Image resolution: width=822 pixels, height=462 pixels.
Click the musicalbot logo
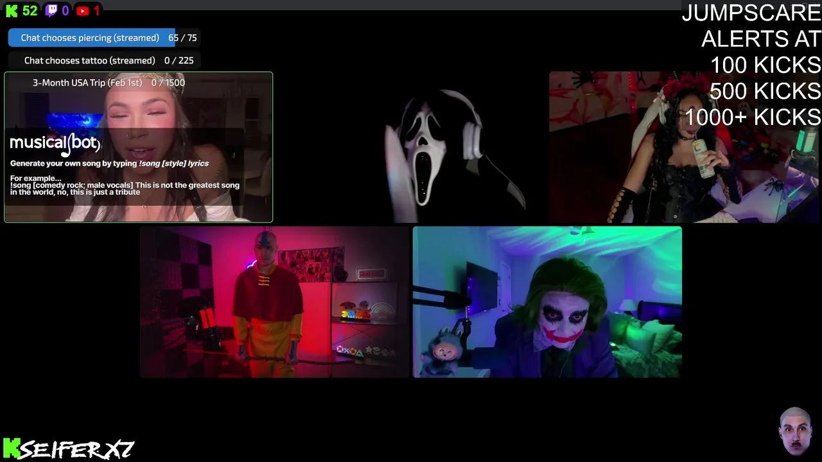[55, 144]
